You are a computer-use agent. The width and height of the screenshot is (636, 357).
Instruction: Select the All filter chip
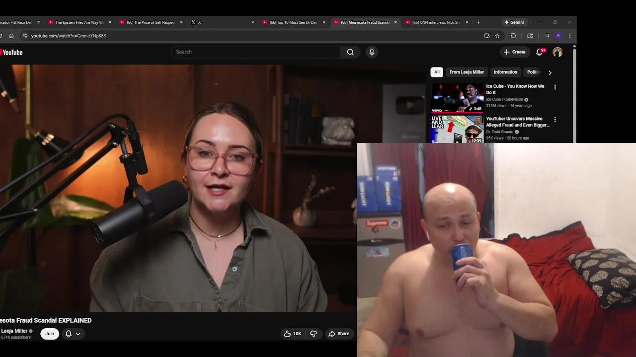[x=437, y=72]
